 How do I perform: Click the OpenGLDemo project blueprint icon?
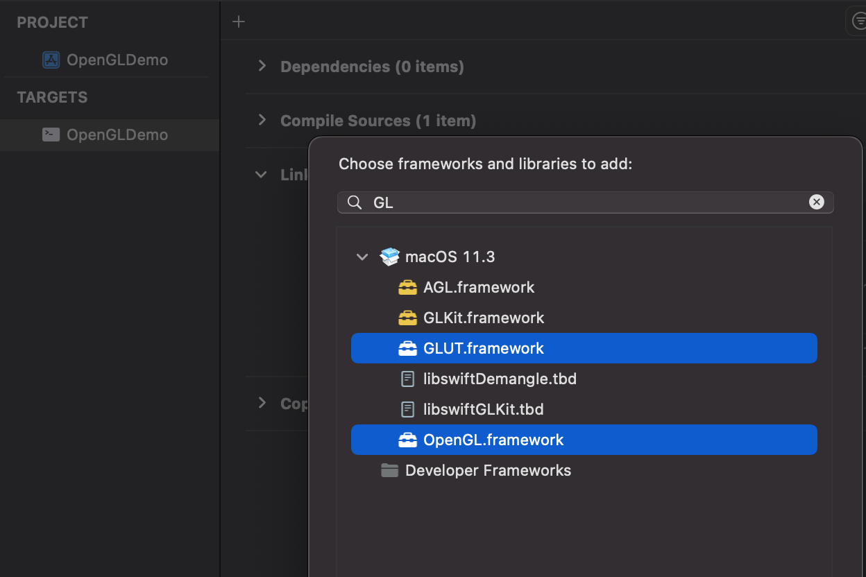pos(51,60)
